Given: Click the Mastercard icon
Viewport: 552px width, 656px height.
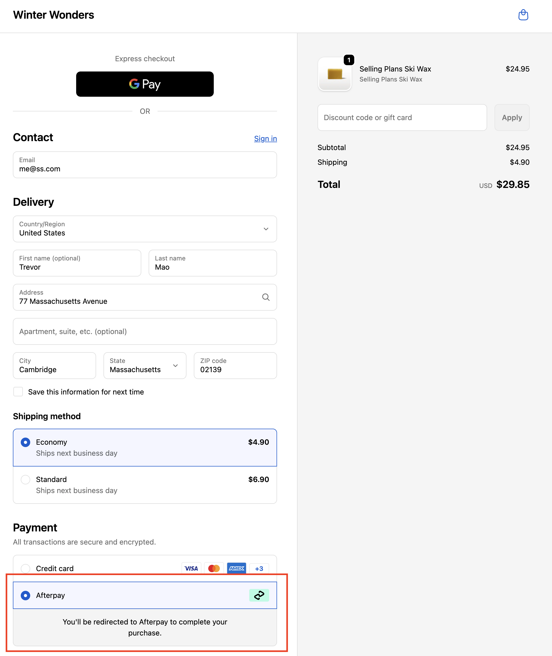Looking at the screenshot, I should (x=214, y=568).
